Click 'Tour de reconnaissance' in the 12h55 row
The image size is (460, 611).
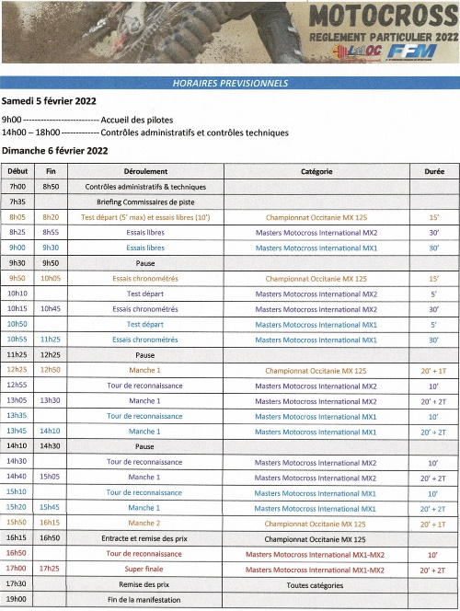[x=144, y=386]
